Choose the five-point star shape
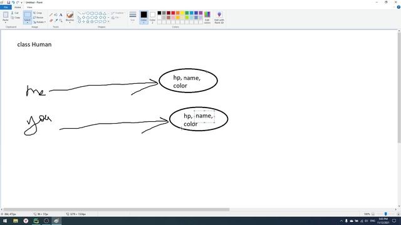The width and height of the screenshot is (401, 225). [88, 22]
